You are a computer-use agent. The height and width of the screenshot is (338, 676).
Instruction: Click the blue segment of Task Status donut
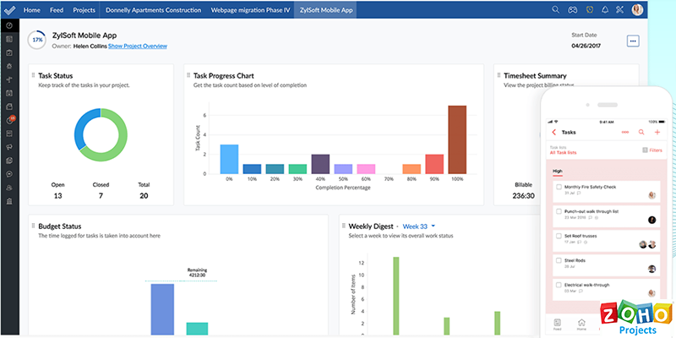point(80,128)
